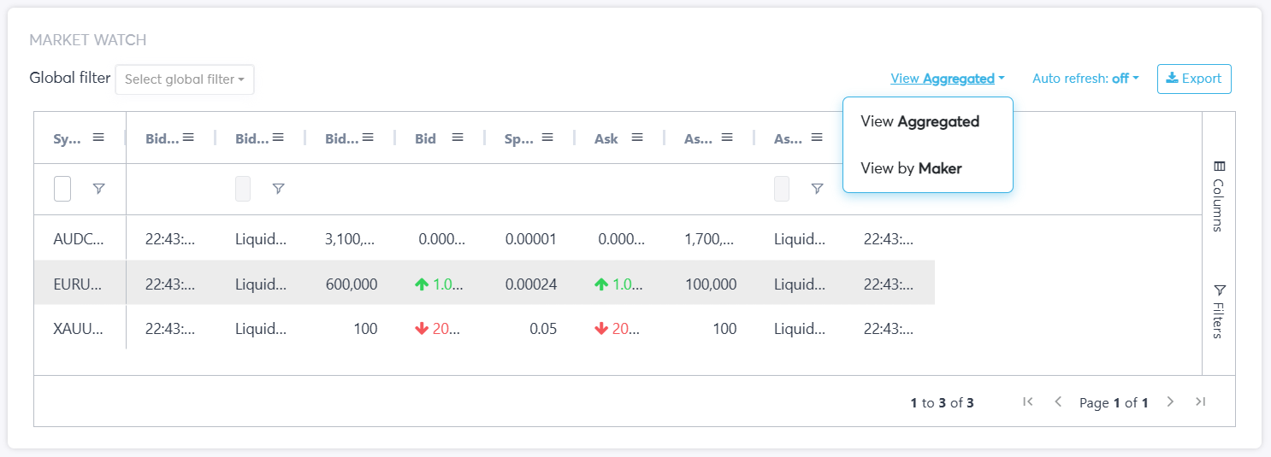Open the Select global filter dropdown
The height and width of the screenshot is (457, 1271).
pyautogui.click(x=185, y=79)
